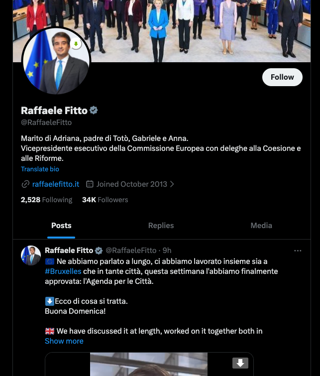This screenshot has width=320, height=376.
Task: Open the small avatar beside the post
Action: click(31, 255)
